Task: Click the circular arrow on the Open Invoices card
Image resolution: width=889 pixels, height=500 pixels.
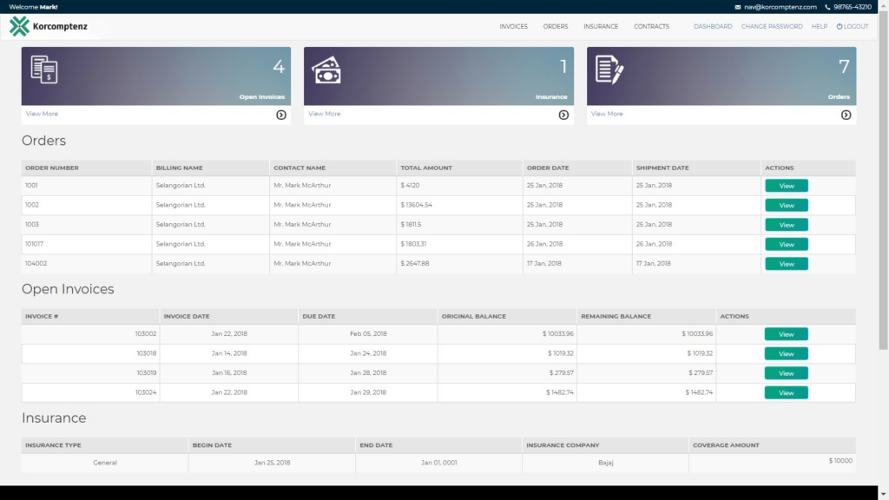Action: tap(280, 114)
